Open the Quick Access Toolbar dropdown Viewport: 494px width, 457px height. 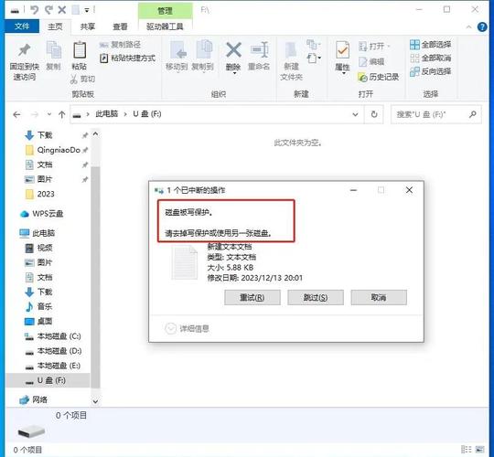tap(87, 10)
